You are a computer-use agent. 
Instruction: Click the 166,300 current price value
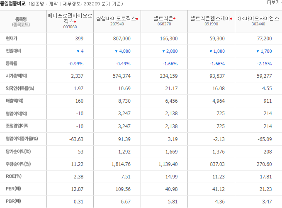(x=169, y=39)
